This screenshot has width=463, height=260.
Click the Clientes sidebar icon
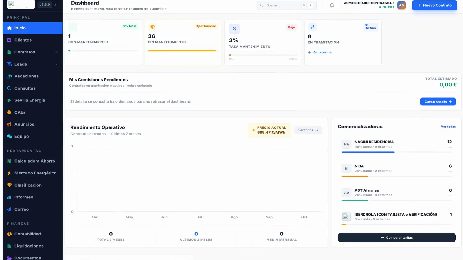tap(9, 40)
